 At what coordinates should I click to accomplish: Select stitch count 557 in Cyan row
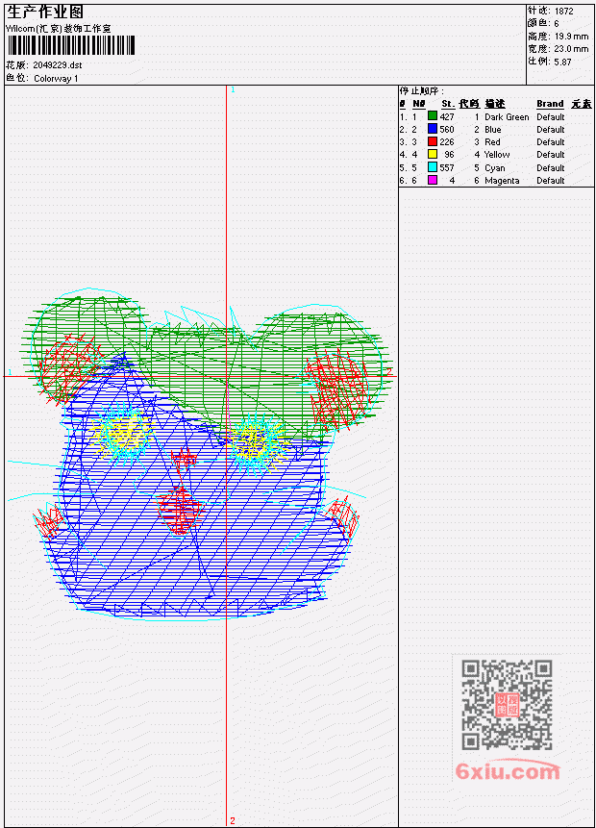pyautogui.click(x=447, y=168)
